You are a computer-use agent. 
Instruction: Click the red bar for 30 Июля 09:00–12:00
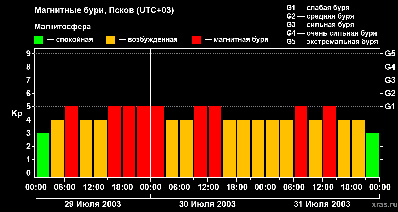[x=201, y=142]
